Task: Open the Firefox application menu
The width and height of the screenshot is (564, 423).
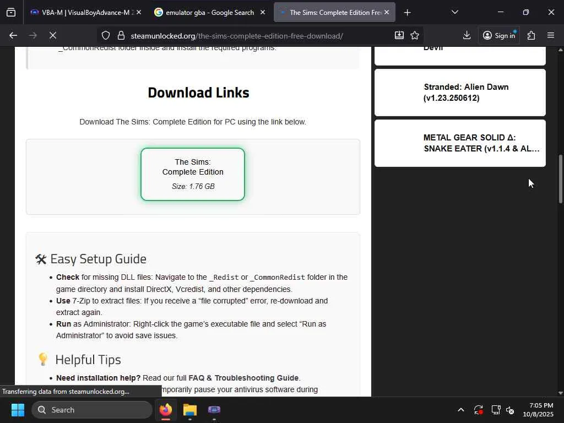Action: click(551, 35)
